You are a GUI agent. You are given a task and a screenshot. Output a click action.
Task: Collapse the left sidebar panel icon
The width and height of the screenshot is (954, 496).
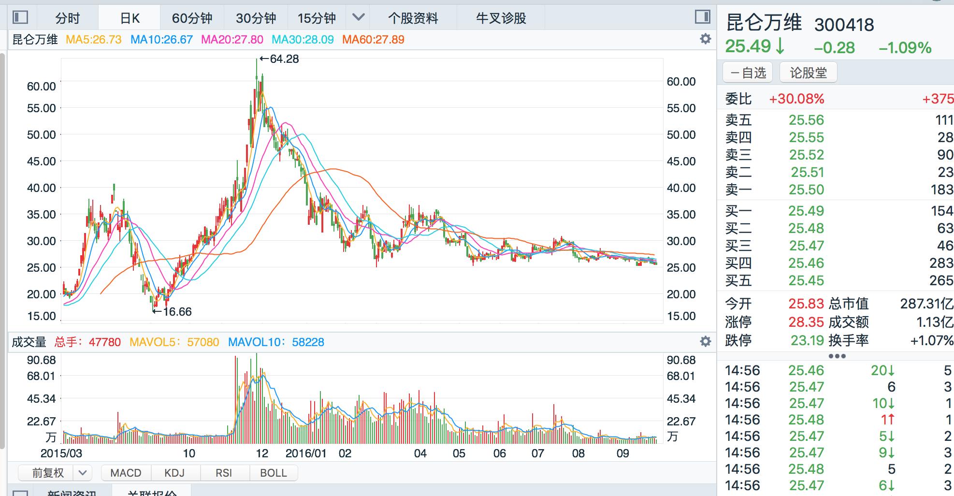pos(19,17)
